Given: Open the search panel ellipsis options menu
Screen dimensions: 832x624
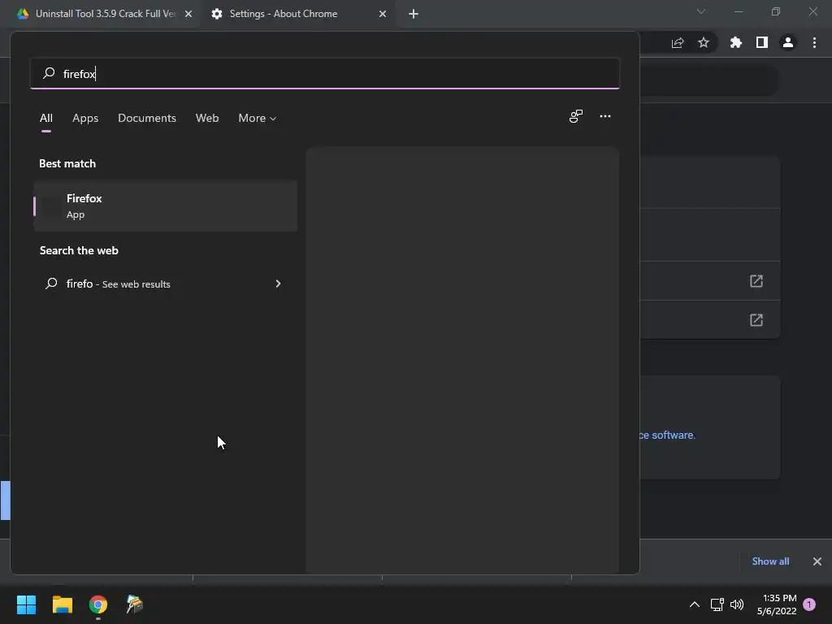Looking at the screenshot, I should pyautogui.click(x=604, y=116).
